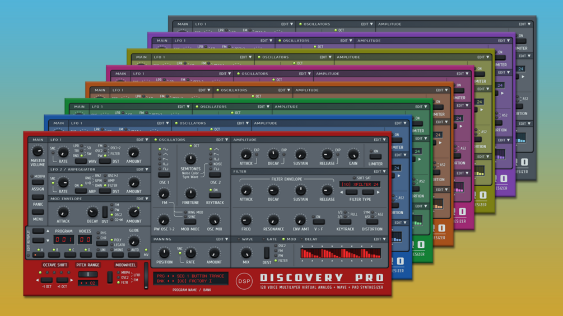Enable Attack EXP curve in Amplitude
Screen dimensions: 563x316
(257, 154)
